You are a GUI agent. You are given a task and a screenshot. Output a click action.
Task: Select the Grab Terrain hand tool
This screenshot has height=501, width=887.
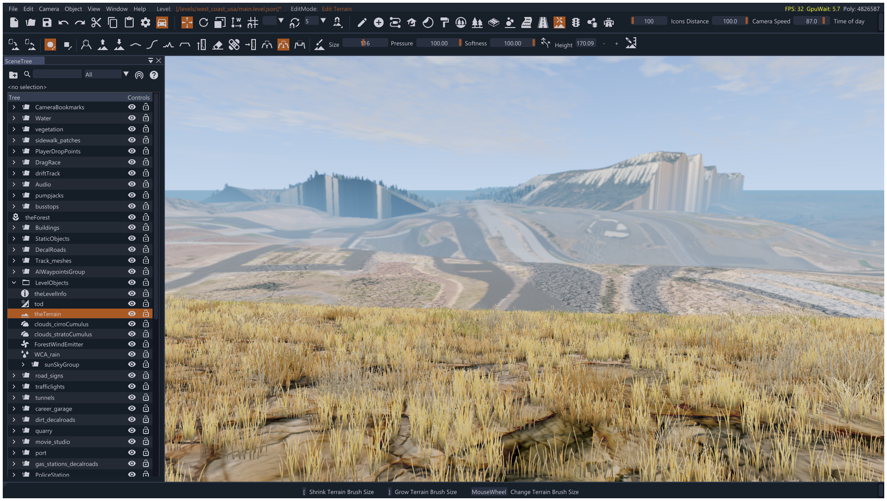coord(86,45)
